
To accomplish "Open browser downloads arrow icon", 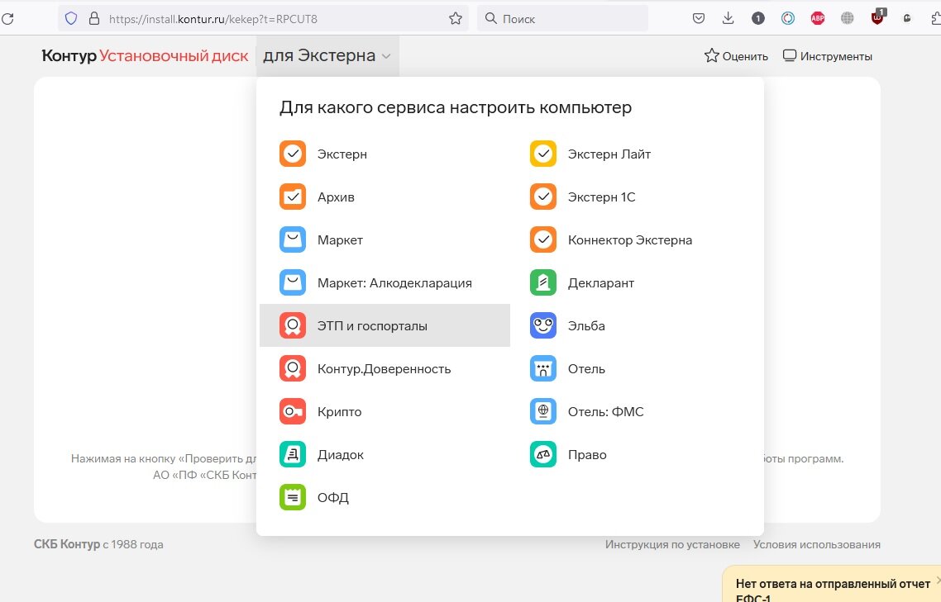I will pos(728,19).
